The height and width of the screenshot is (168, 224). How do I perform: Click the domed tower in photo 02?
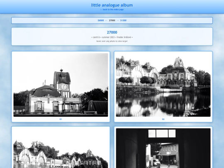(x=178, y=62)
